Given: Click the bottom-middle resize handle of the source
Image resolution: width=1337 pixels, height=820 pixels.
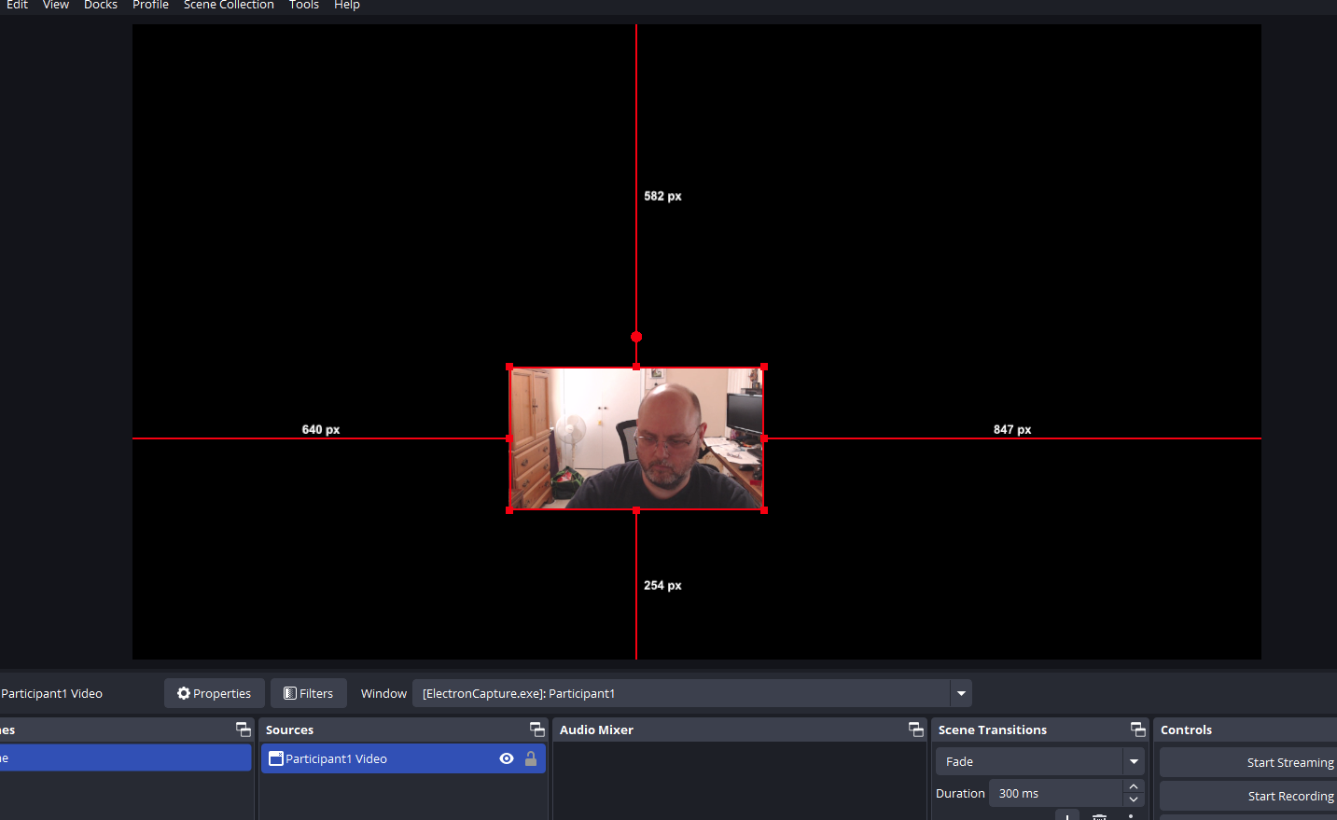Looking at the screenshot, I should [x=636, y=510].
